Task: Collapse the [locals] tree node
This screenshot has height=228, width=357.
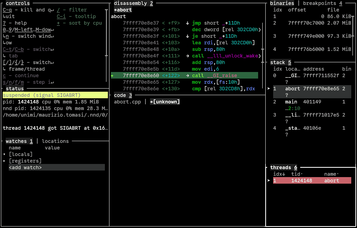Action: click(4, 154)
